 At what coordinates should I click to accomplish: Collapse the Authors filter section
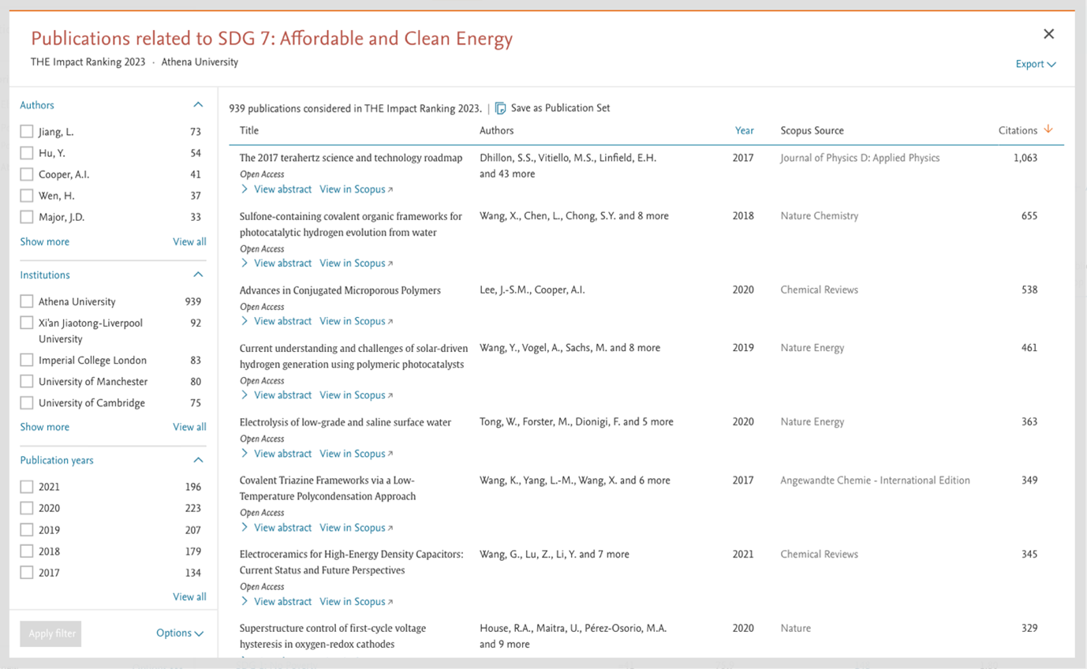[198, 105]
